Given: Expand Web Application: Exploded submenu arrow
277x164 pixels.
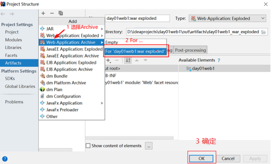Looking at the screenshot, I should pyautogui.click(x=102, y=36).
